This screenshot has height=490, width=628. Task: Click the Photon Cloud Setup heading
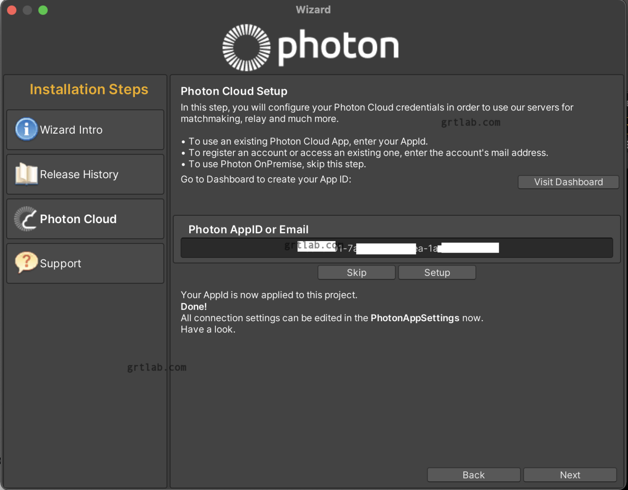click(x=234, y=91)
